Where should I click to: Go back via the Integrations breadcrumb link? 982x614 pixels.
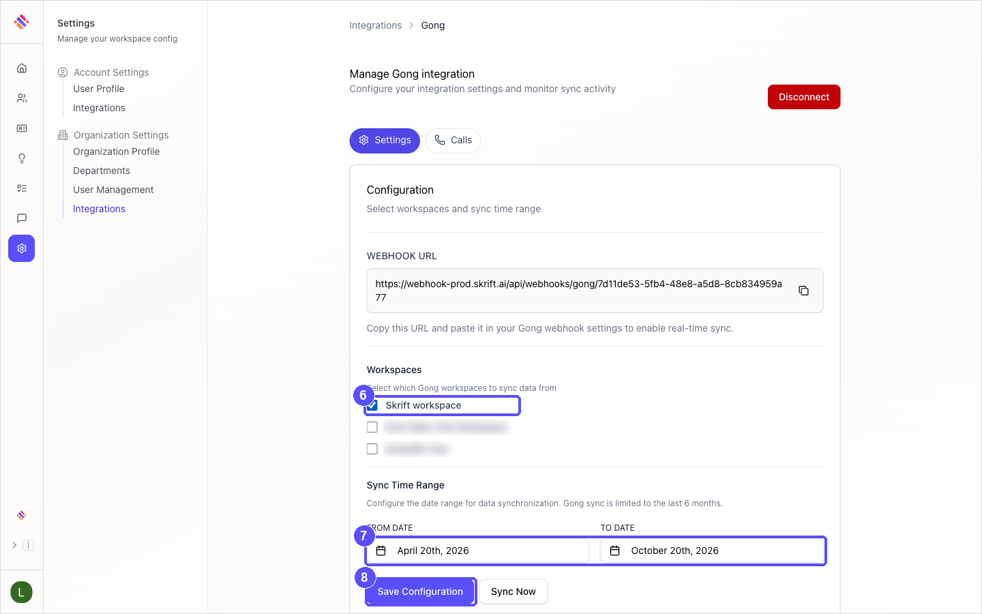click(376, 25)
